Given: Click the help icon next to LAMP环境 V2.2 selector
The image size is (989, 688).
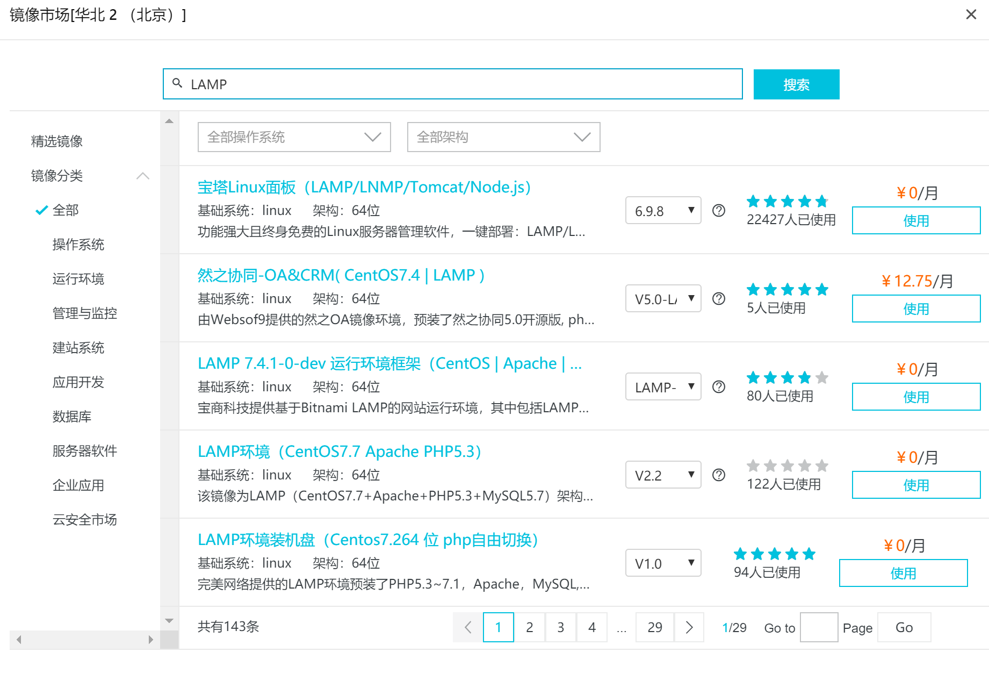Looking at the screenshot, I should 718,475.
